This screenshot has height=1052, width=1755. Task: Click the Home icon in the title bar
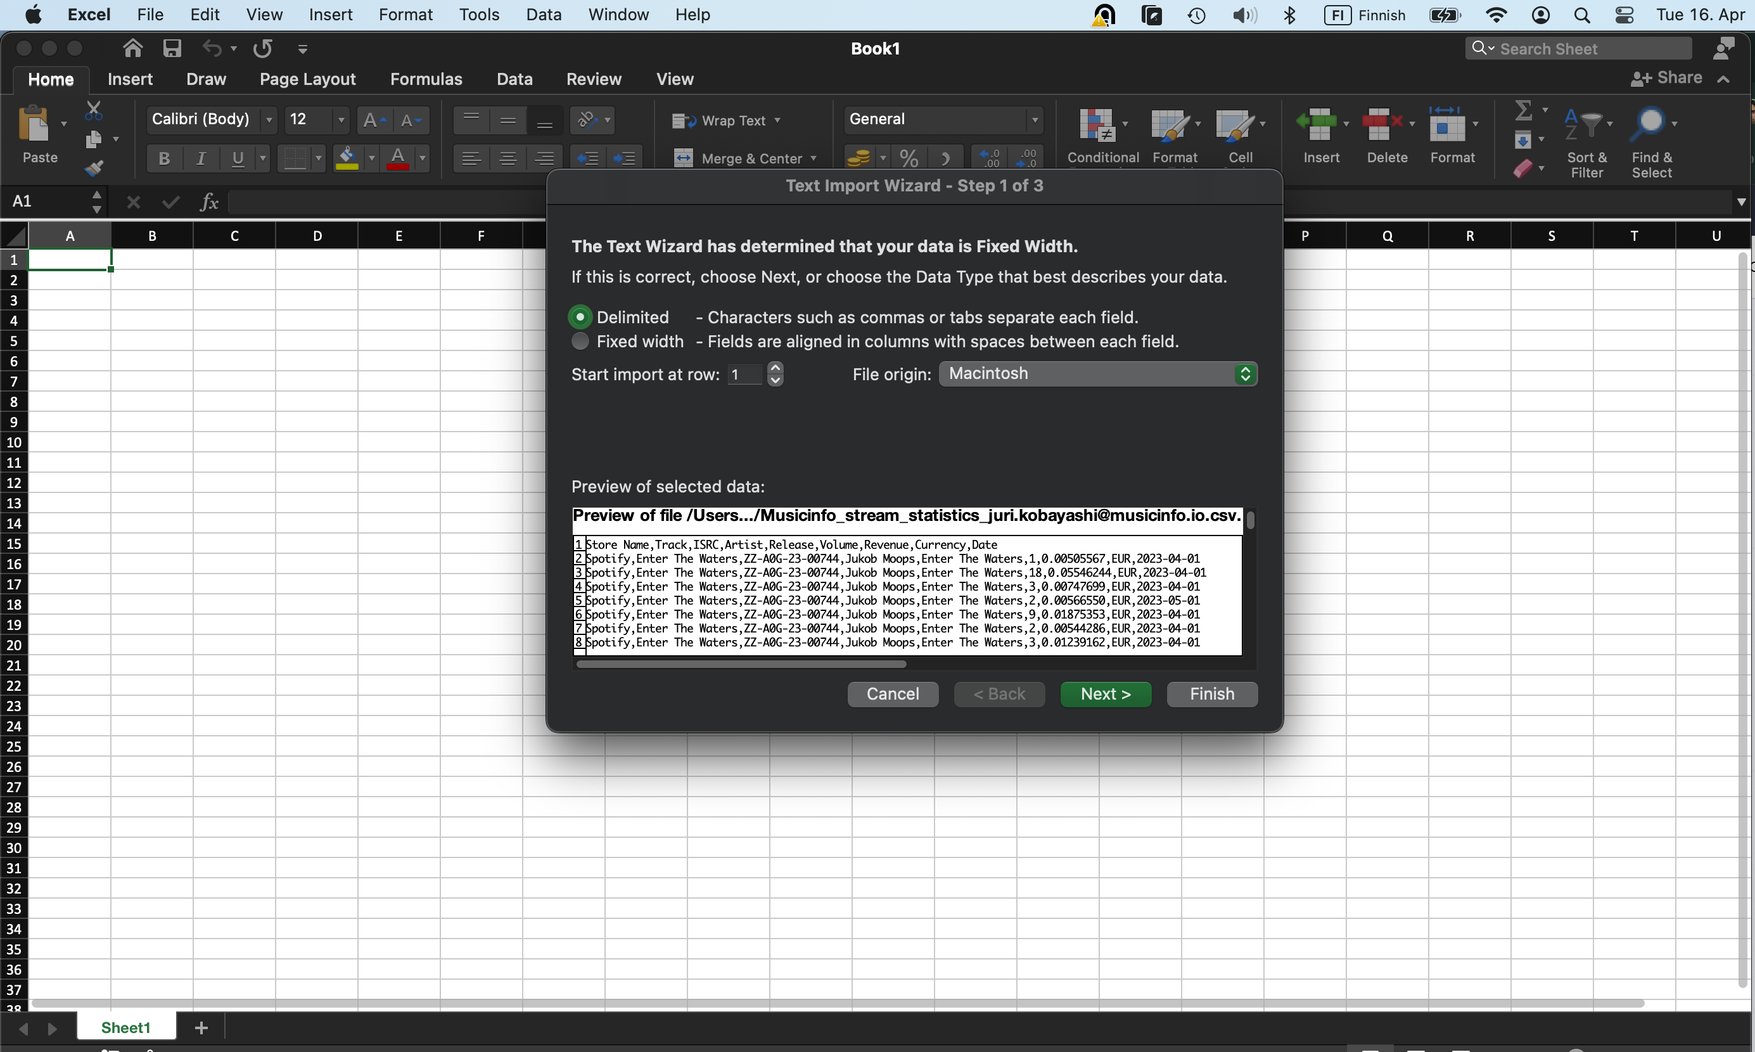coord(132,48)
